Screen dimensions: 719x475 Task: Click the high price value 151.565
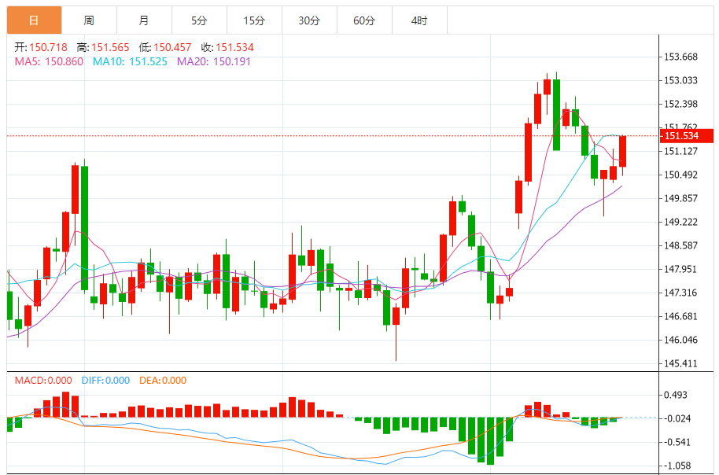point(110,47)
